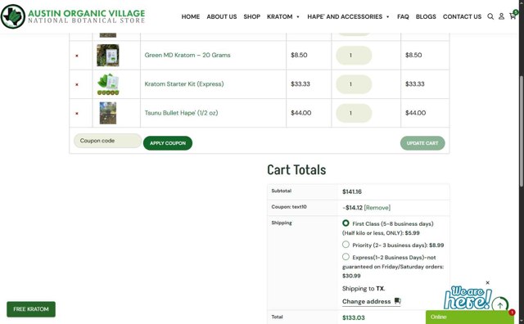Click the scroll-to-top arrow button
The width and height of the screenshot is (524, 324).
click(x=500, y=305)
